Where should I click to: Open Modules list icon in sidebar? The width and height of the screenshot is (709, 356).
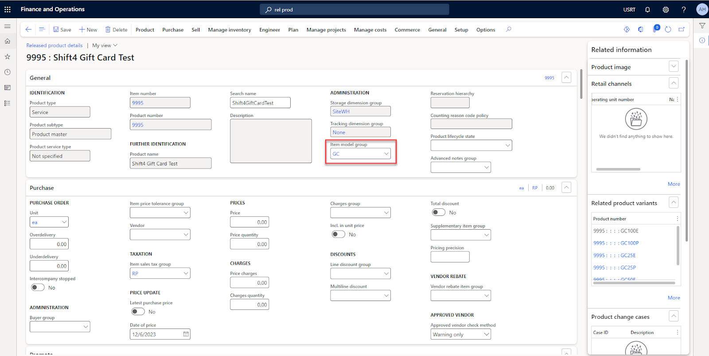point(8,103)
